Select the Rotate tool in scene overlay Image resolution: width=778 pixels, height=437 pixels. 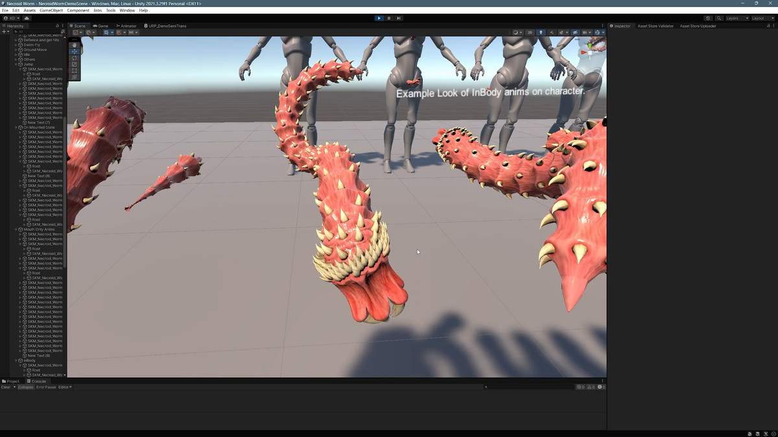(x=75, y=58)
